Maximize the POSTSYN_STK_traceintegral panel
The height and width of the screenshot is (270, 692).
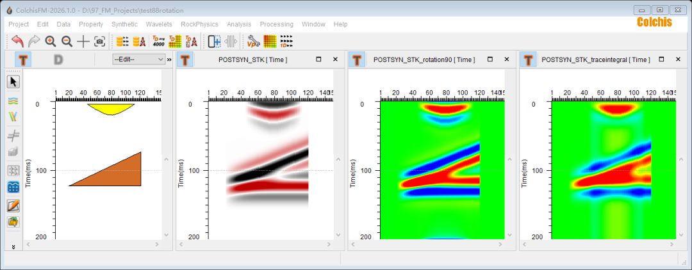pos(662,60)
